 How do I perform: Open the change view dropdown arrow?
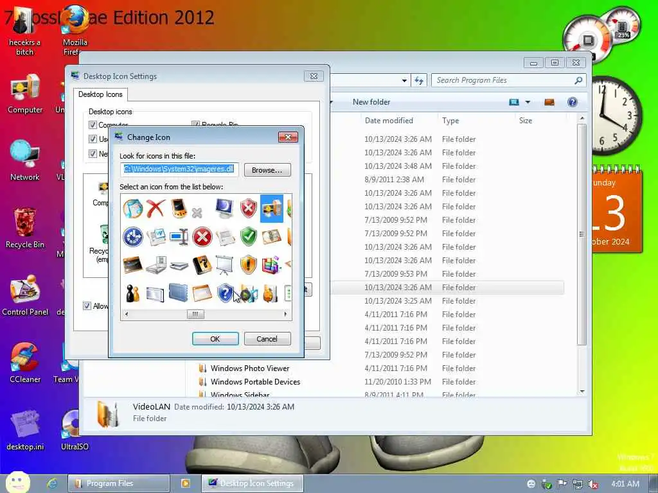pyautogui.click(x=528, y=102)
